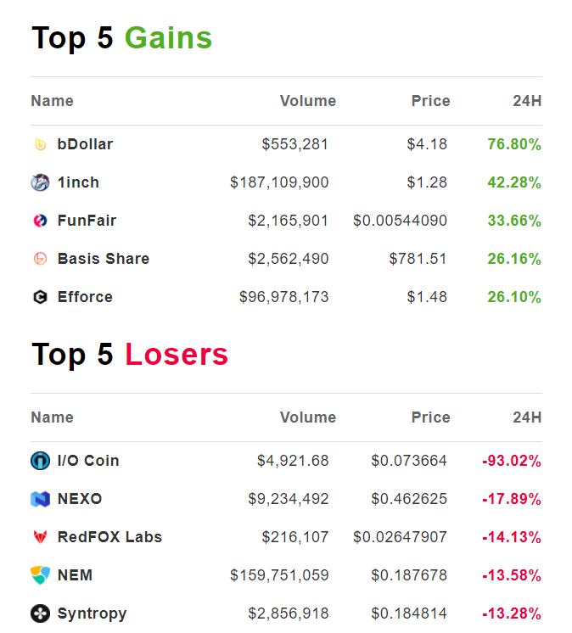Click the RedFOX Labs fox icon
This screenshot has width=572, height=633.
coord(41,537)
